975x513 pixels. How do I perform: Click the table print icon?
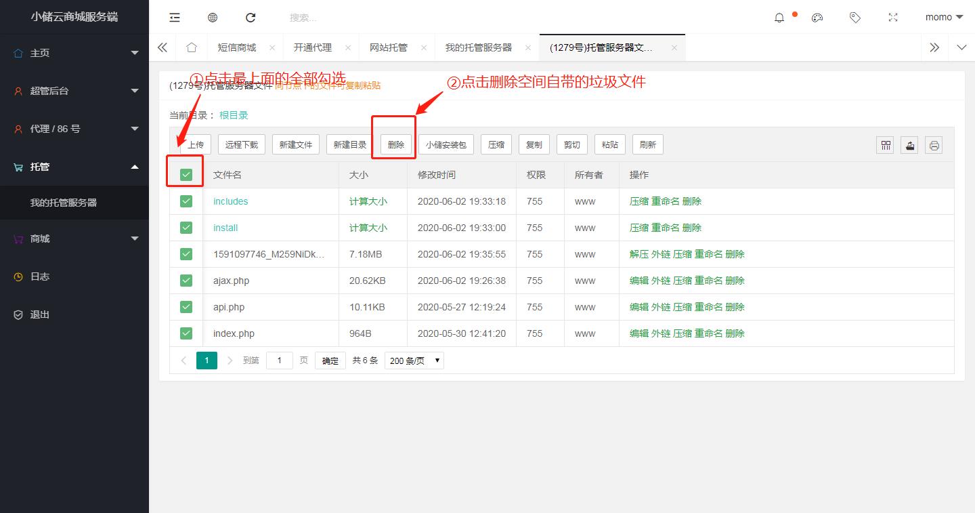[934, 145]
